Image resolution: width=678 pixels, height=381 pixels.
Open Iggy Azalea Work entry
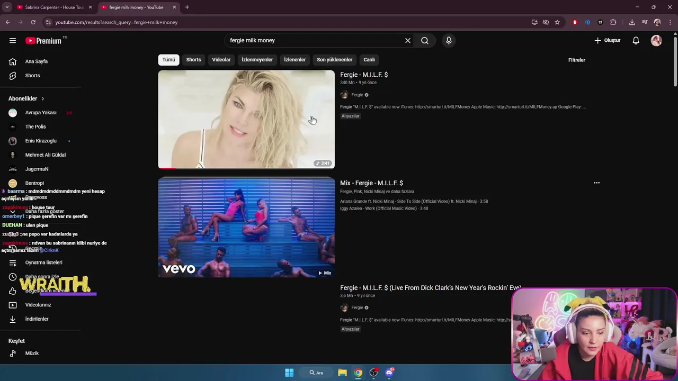pyautogui.click(x=384, y=208)
